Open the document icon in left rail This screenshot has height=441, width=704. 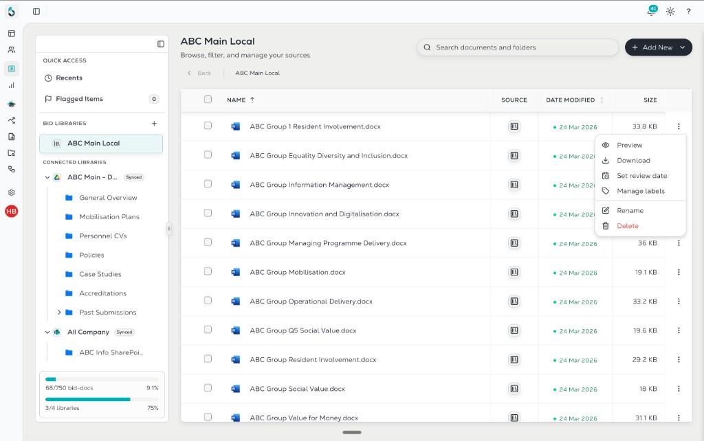pyautogui.click(x=12, y=137)
